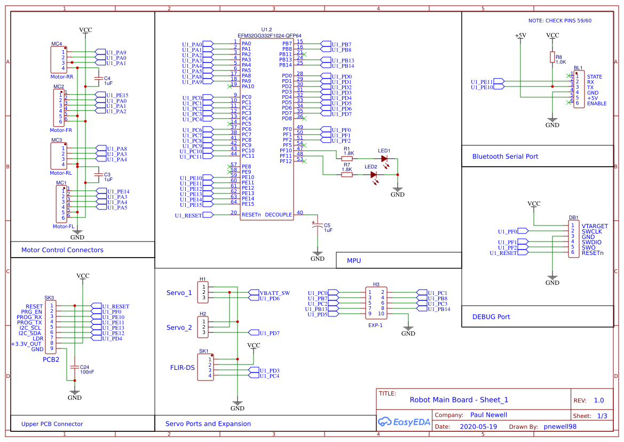Select the VCC symbol above R8
This screenshot has width=624, height=442.
552,36
